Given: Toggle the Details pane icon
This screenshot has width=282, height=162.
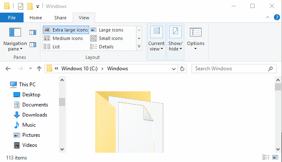Looking at the screenshot, I should click(x=33, y=45).
